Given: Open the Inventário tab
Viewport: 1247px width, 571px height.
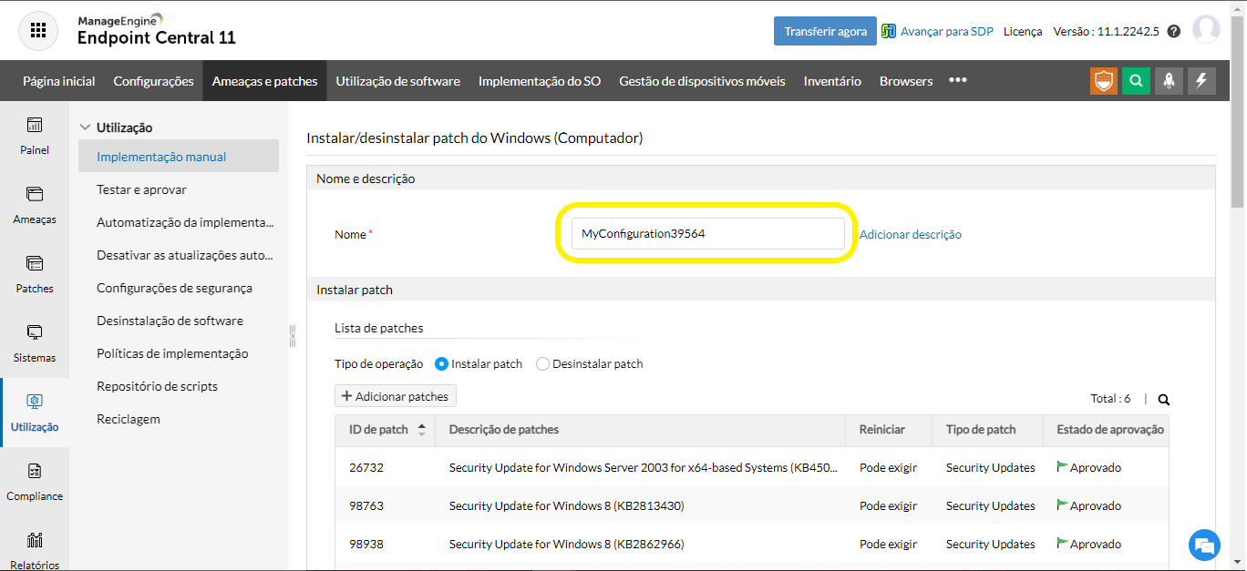Looking at the screenshot, I should (x=831, y=81).
